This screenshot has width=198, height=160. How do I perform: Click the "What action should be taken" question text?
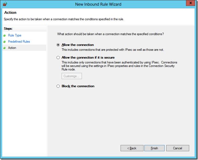[x=111, y=34]
